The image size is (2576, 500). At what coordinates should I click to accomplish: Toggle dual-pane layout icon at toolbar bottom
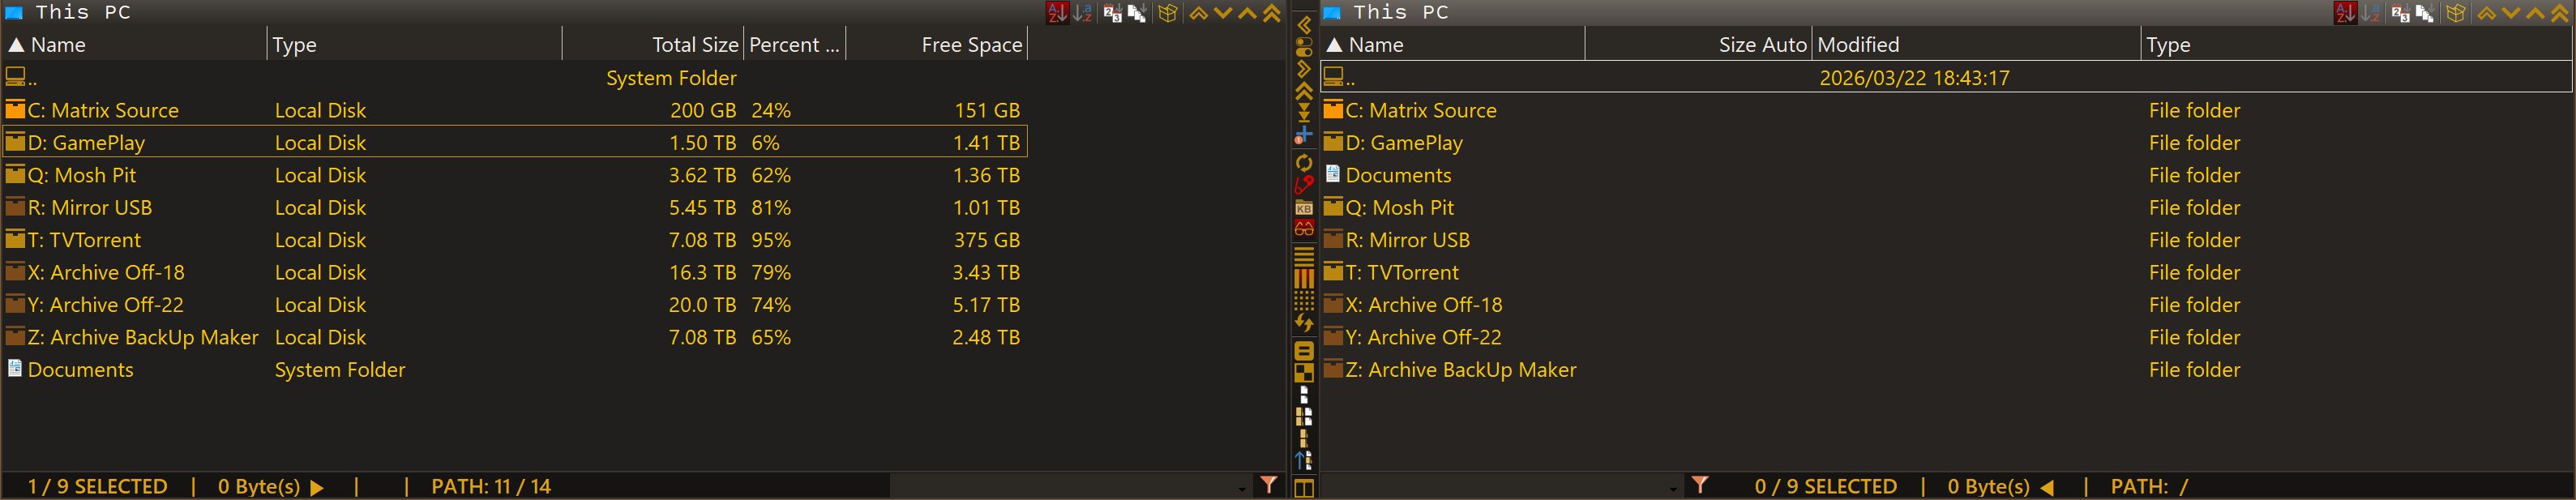click(x=1303, y=488)
